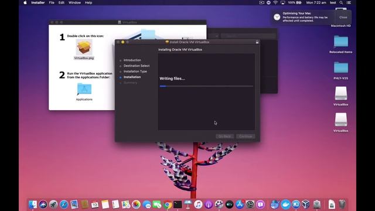This screenshot has width=375, height=211.
Task: Open the Edit menu
Action: [62, 2]
